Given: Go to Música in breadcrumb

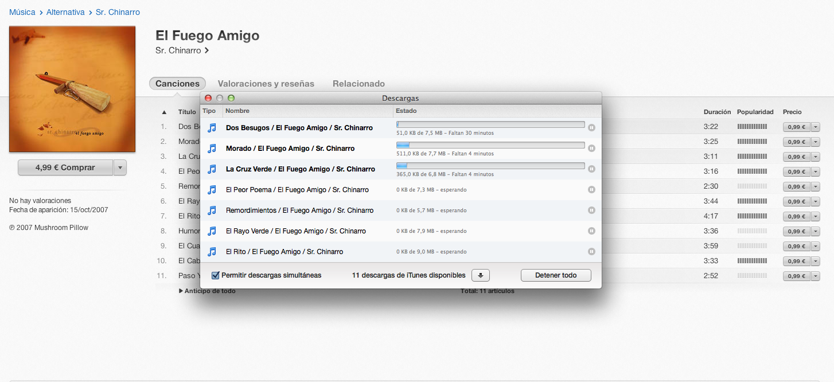Looking at the screenshot, I should point(22,12).
